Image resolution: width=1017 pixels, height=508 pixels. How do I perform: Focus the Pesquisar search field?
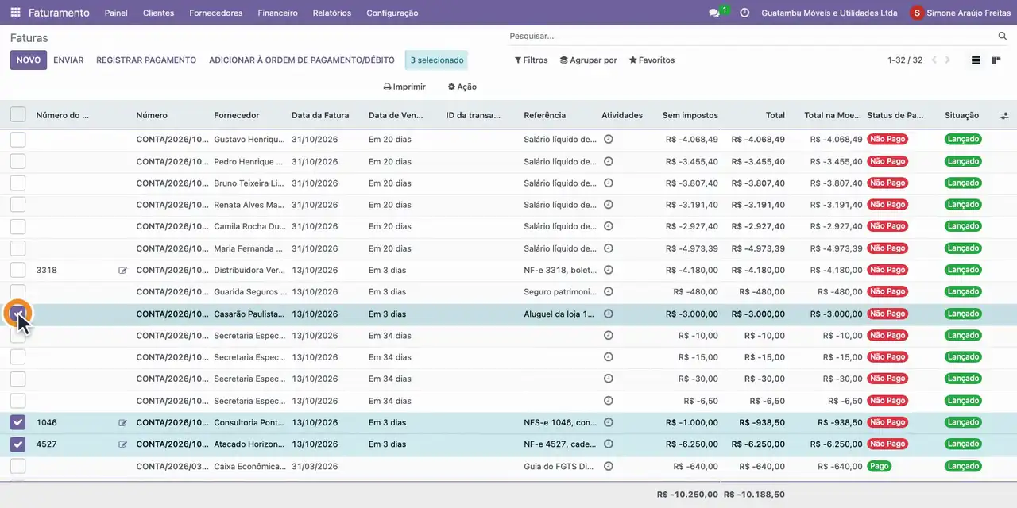click(x=751, y=37)
